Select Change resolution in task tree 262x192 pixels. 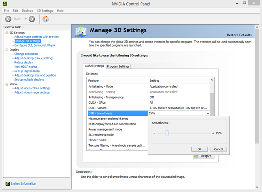(x=26, y=54)
